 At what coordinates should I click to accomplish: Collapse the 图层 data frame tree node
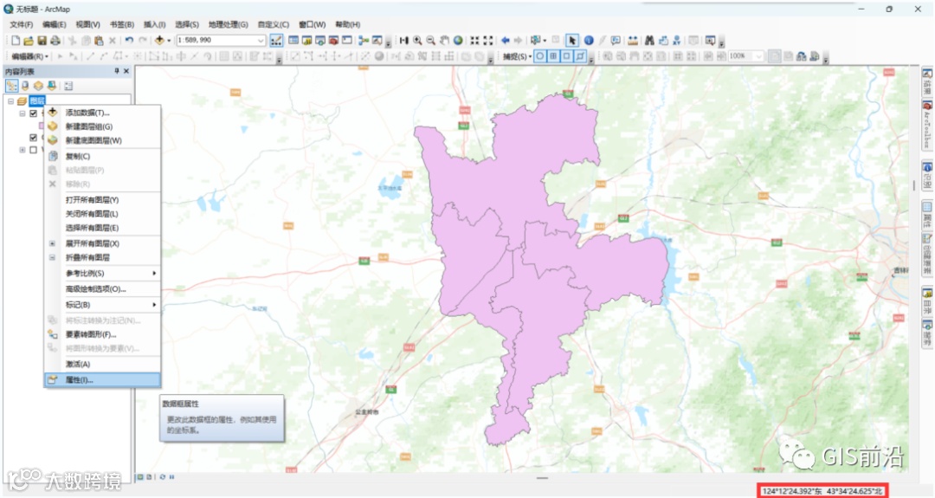tap(10, 101)
